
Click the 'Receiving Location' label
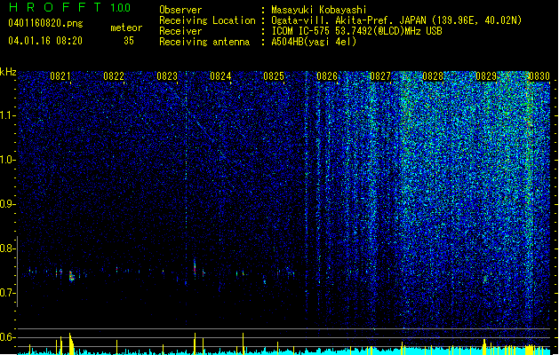pyautogui.click(x=207, y=20)
